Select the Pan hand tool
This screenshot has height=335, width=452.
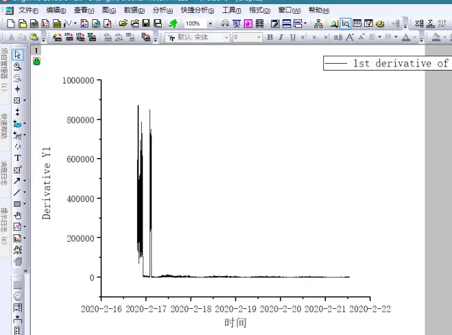tap(17, 215)
